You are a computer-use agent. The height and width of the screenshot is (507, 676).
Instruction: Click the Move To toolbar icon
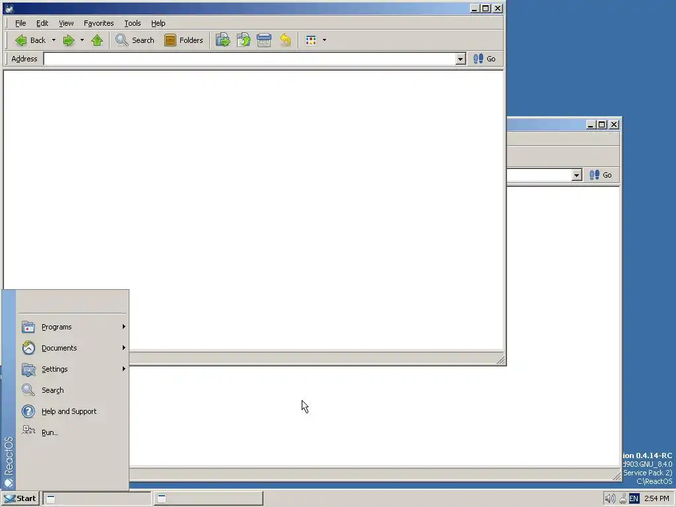click(x=223, y=40)
